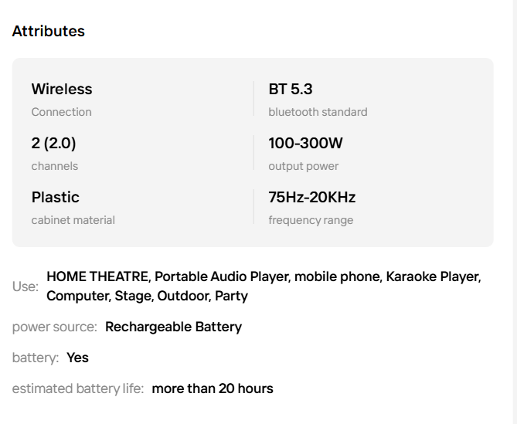This screenshot has height=424, width=517.
Task: Click the estimated battery life label
Action: point(78,388)
